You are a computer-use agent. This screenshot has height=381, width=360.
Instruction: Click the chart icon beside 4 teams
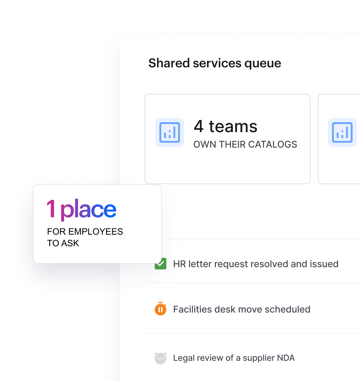pyautogui.click(x=170, y=132)
